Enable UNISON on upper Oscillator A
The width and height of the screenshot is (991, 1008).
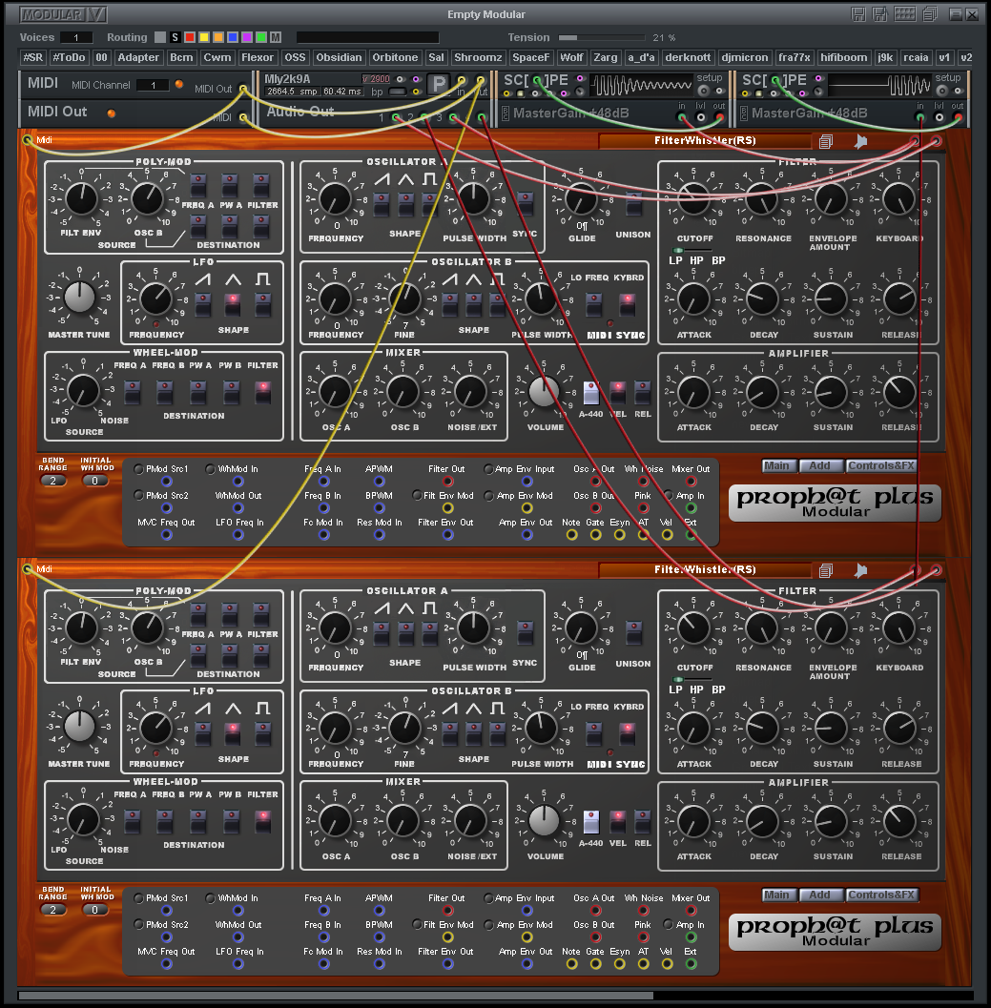point(631,206)
